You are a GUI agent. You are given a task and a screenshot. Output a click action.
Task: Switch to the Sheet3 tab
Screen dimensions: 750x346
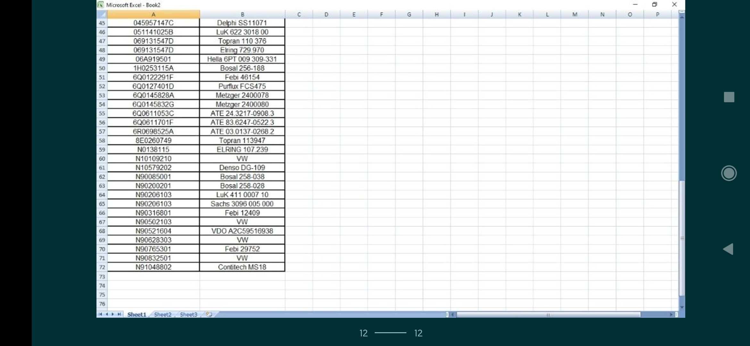pyautogui.click(x=188, y=315)
